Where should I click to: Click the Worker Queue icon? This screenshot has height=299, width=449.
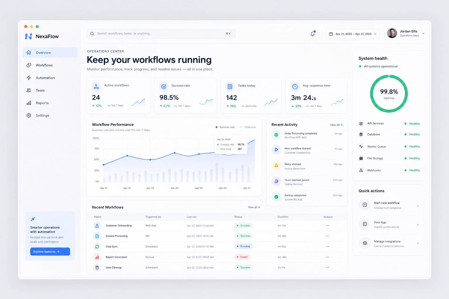click(x=361, y=147)
